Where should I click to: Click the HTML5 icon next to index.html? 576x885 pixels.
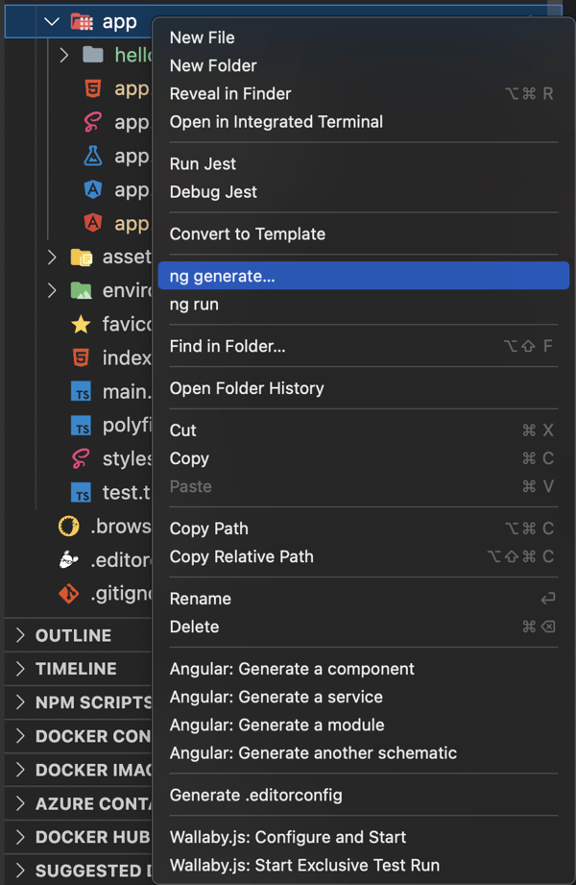(x=82, y=357)
